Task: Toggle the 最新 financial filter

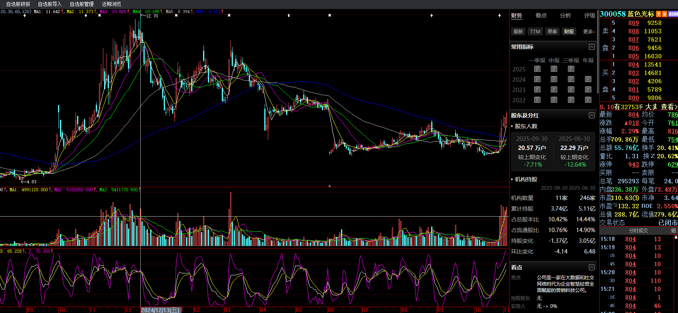Action: [x=518, y=32]
